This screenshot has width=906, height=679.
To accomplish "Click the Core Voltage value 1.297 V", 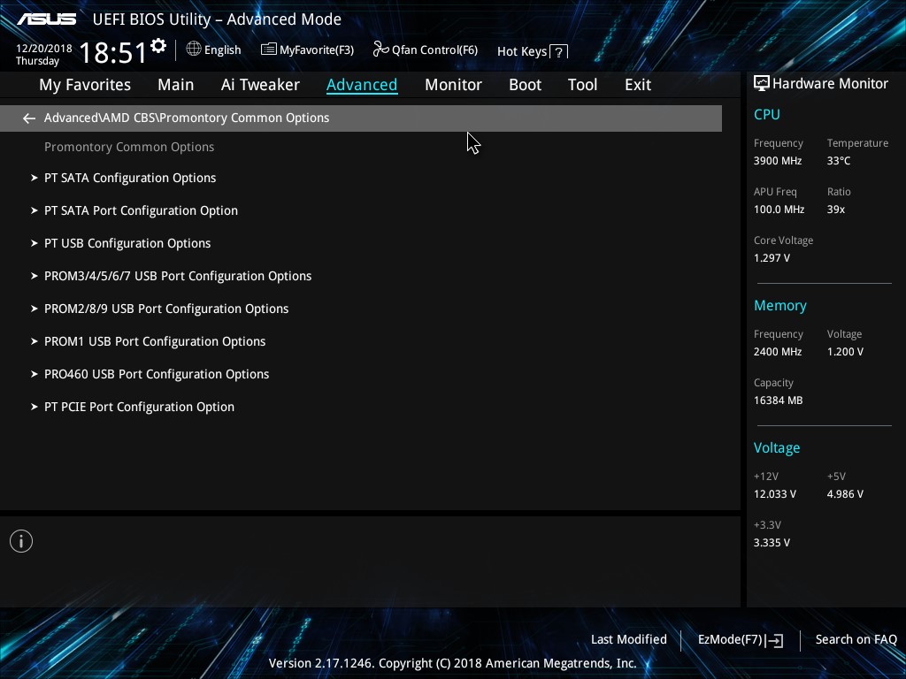I will (x=772, y=258).
